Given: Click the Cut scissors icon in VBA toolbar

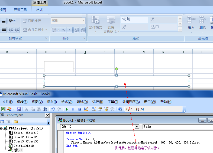Looking at the screenshot, I should [26, 109].
